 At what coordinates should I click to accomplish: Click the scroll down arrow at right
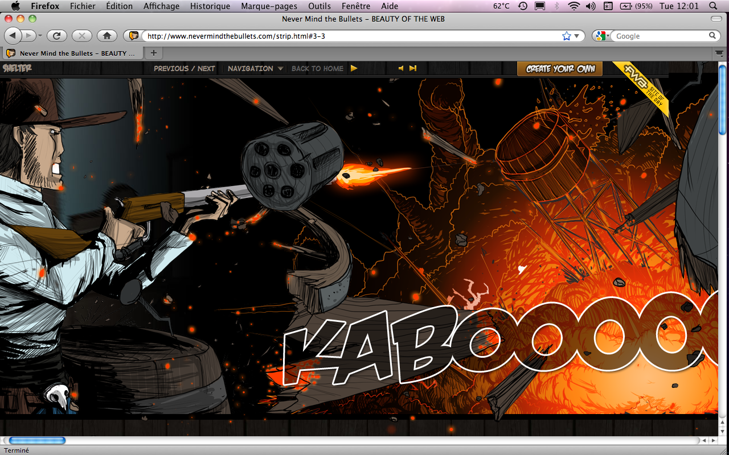click(723, 431)
